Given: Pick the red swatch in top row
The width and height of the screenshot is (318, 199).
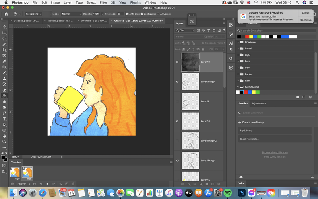Looking at the screenshot, I should coord(247,37).
